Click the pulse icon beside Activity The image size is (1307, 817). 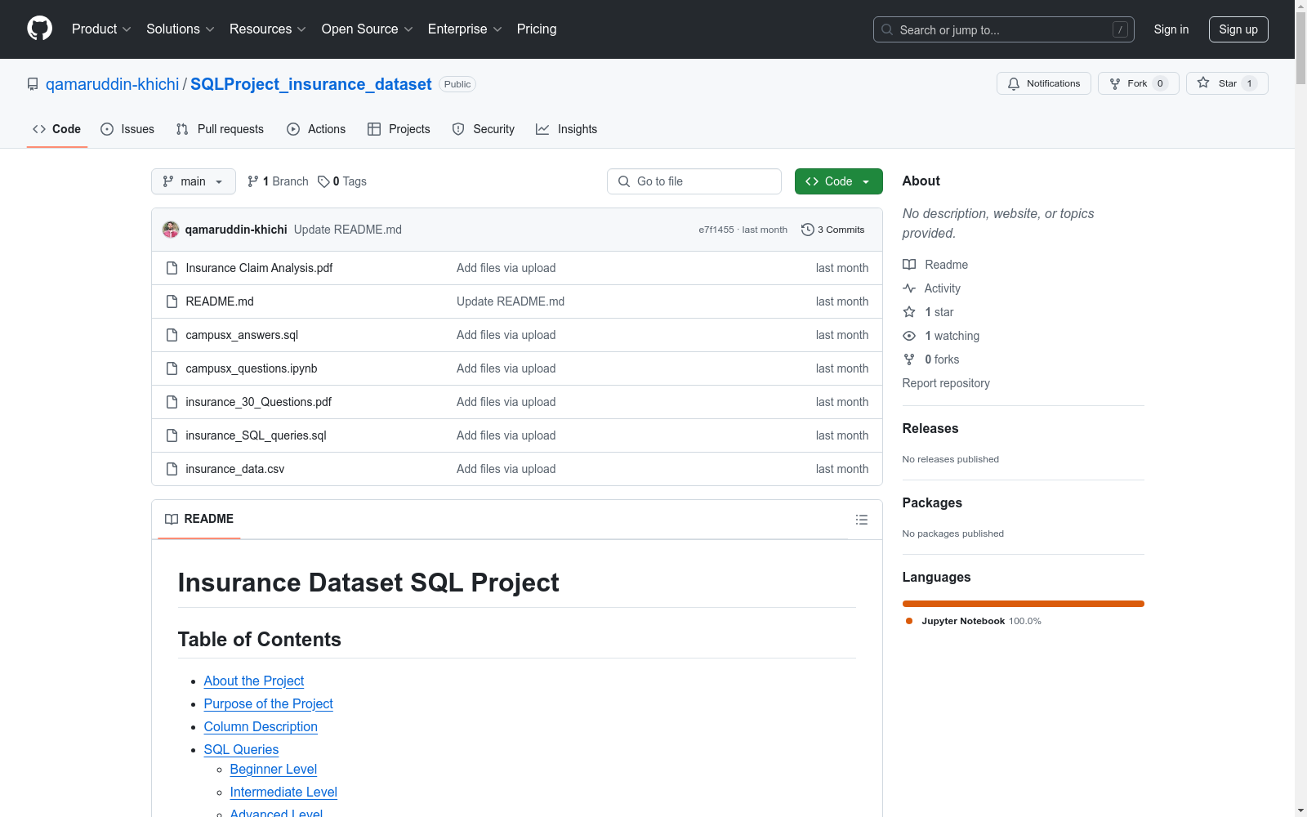(x=909, y=288)
